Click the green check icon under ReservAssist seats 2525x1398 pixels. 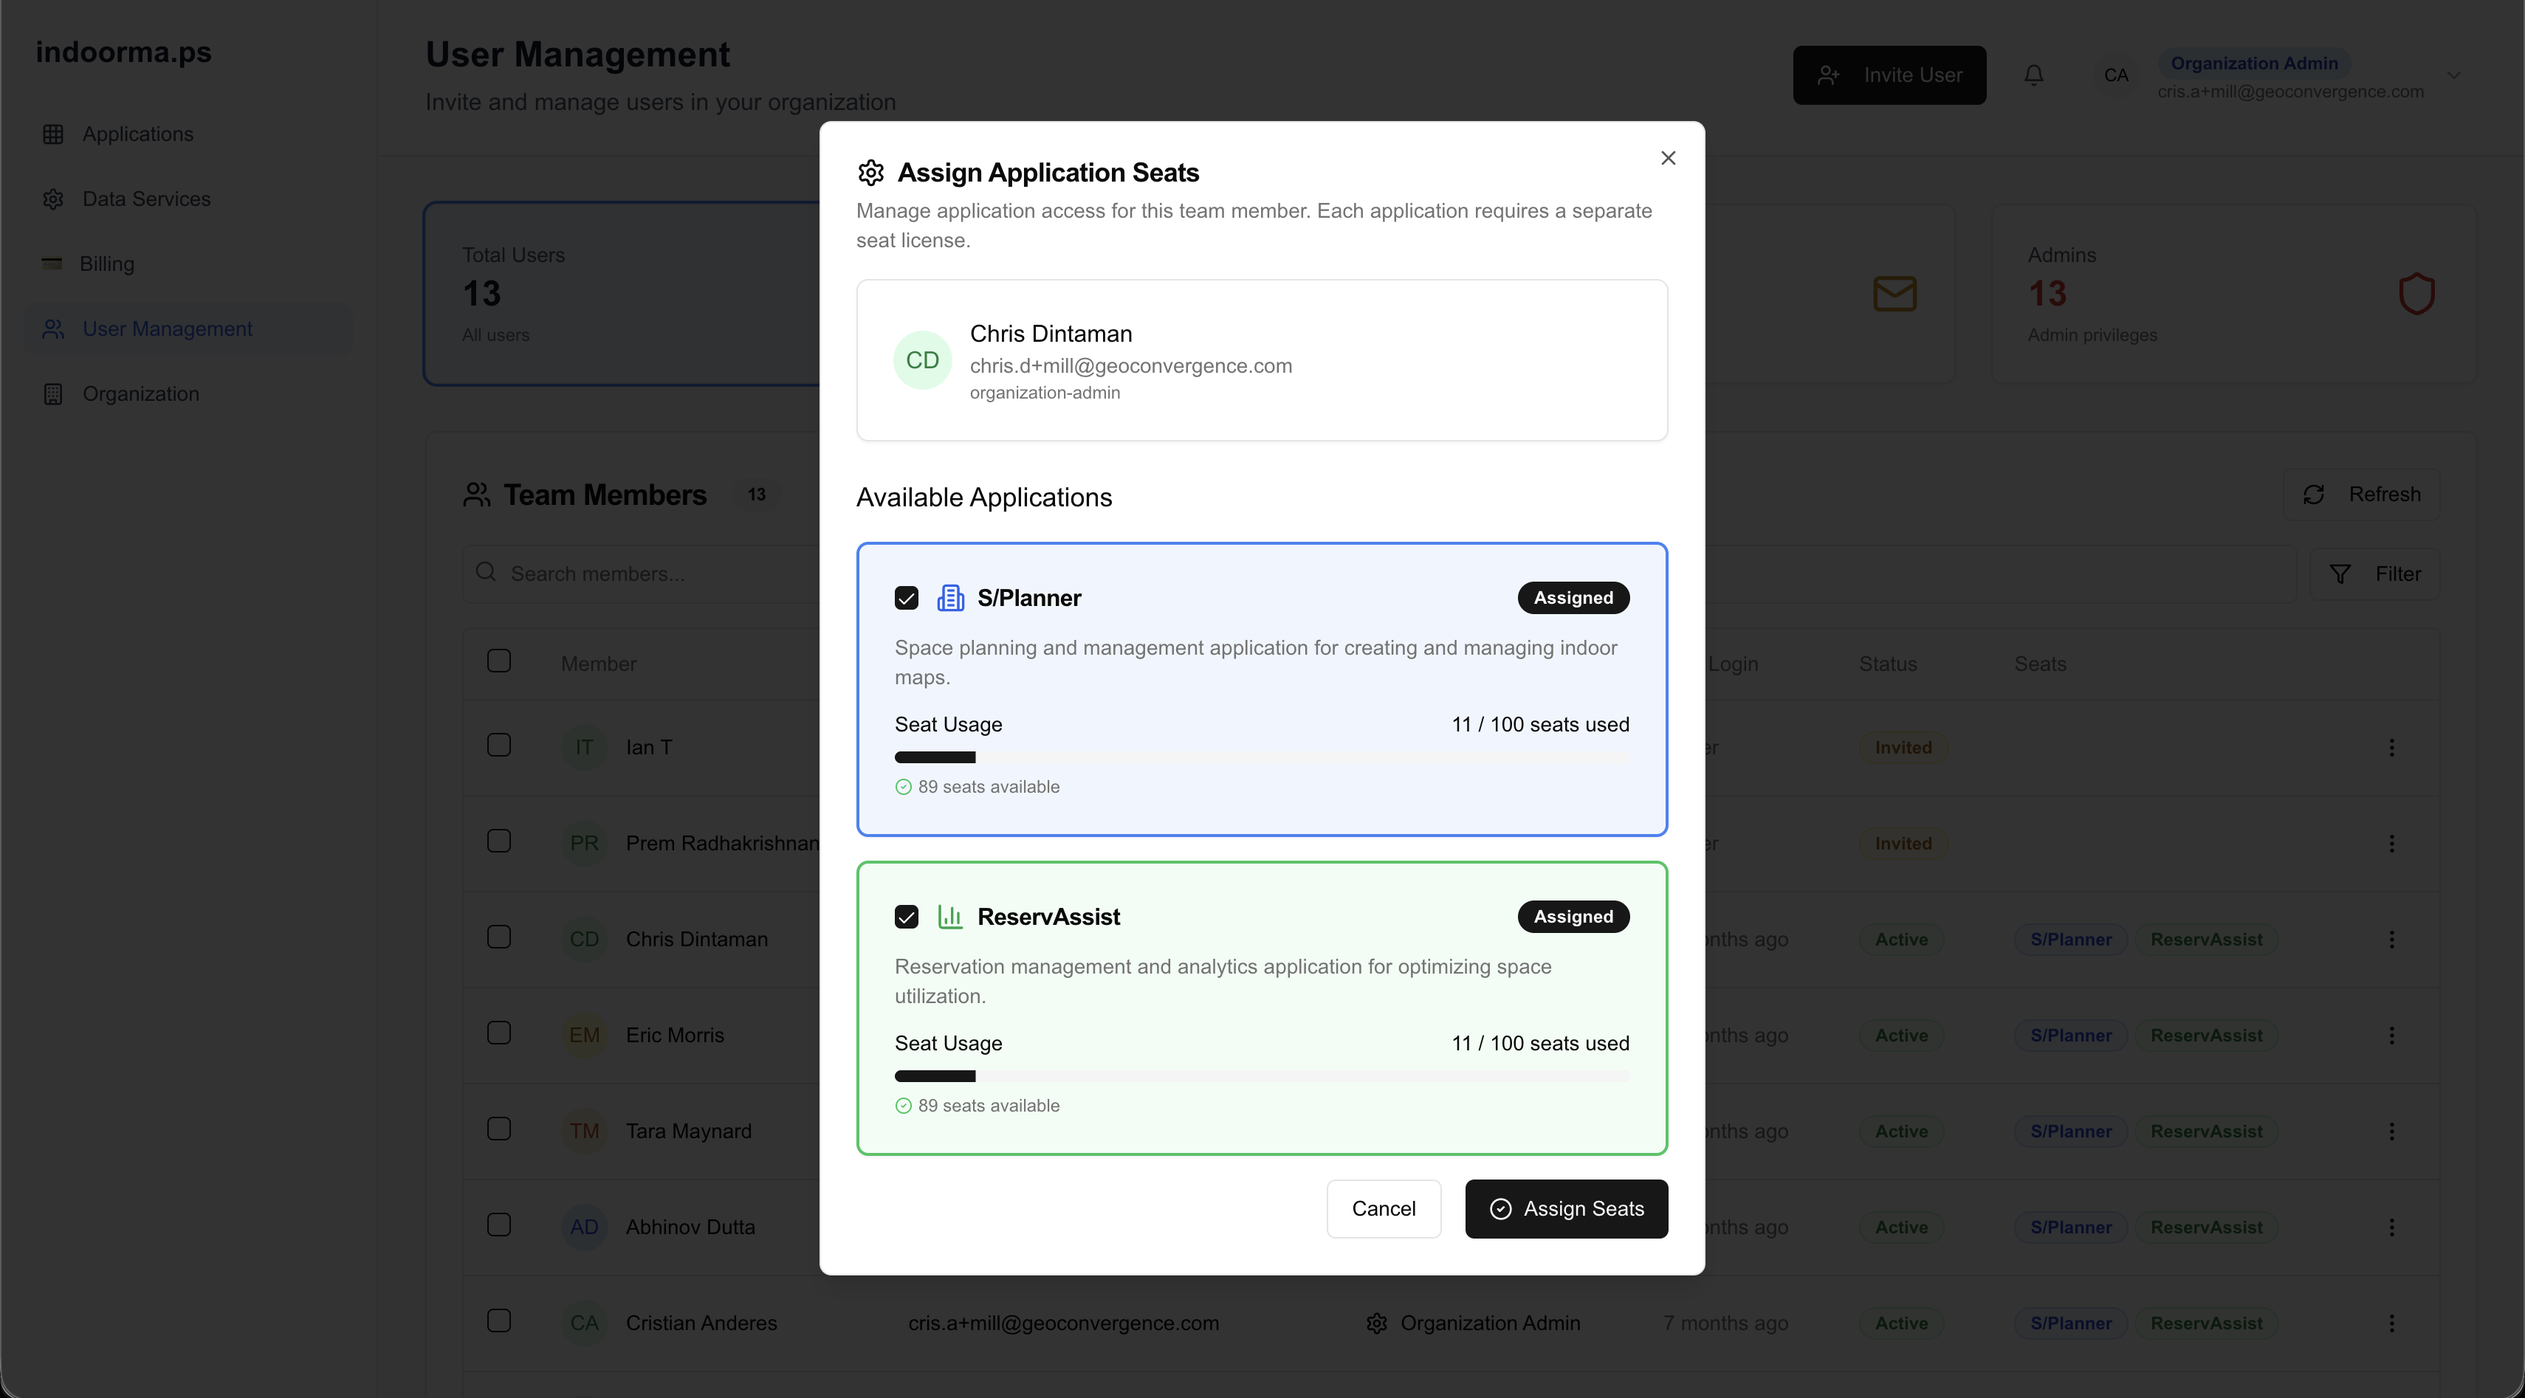tap(903, 1106)
